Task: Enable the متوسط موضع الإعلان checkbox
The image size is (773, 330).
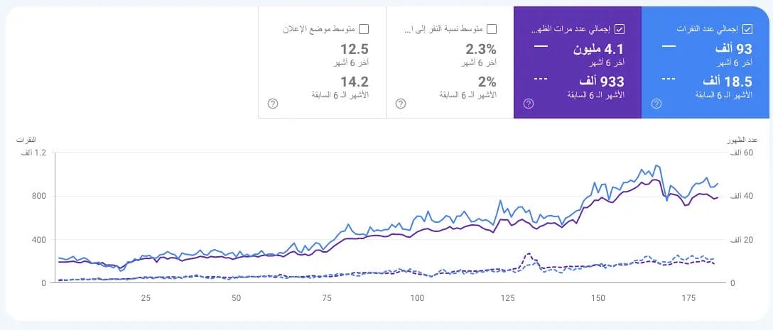Action: tap(364, 29)
